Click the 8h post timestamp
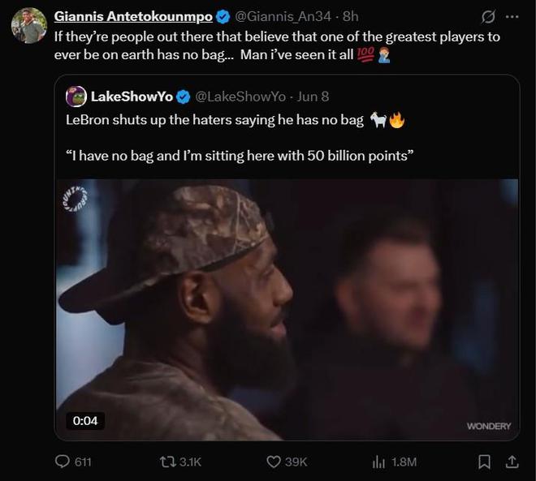The height and width of the screenshot is (481, 536). tap(350, 17)
